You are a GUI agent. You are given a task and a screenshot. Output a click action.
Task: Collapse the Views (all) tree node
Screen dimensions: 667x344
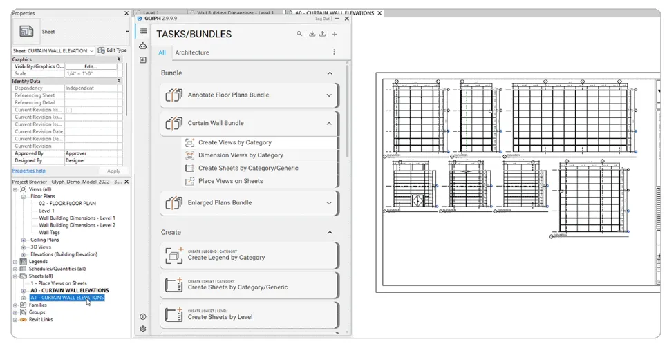(x=15, y=189)
